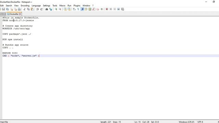Run macro multiple times icon
This screenshot has width=219, height=123.
119,9
